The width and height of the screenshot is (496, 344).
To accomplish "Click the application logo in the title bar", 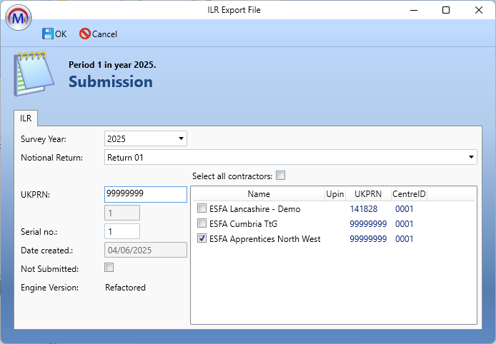I will (18, 16).
